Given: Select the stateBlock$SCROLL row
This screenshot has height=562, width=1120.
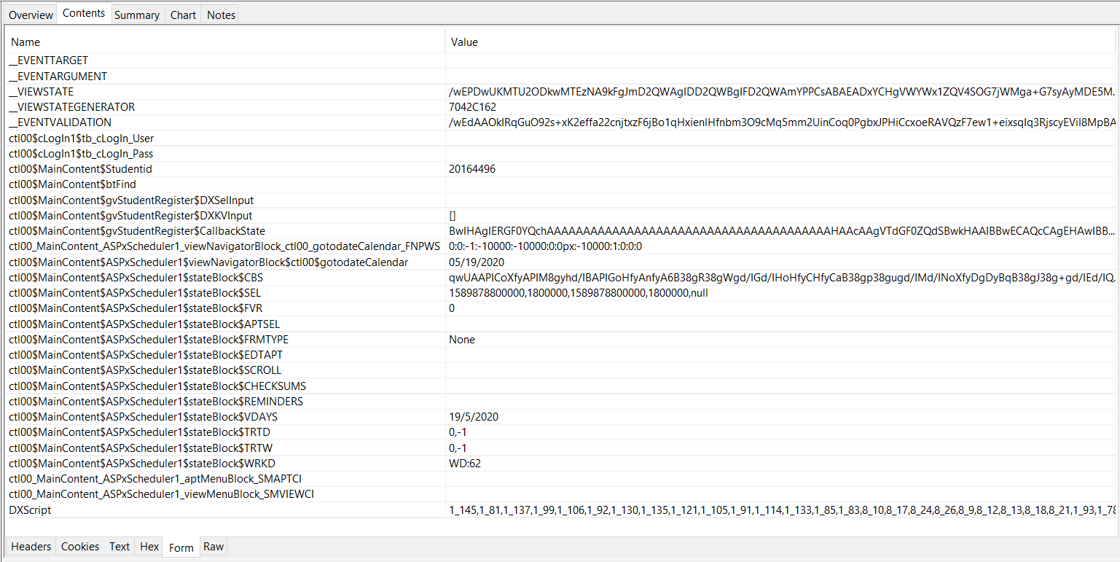Looking at the screenshot, I should click(x=561, y=370).
